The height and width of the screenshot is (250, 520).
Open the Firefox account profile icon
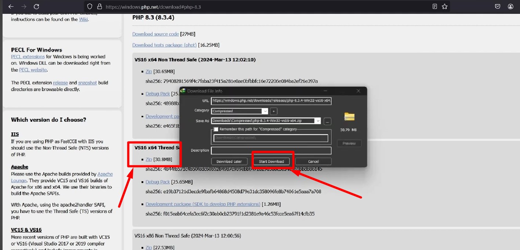click(510, 7)
